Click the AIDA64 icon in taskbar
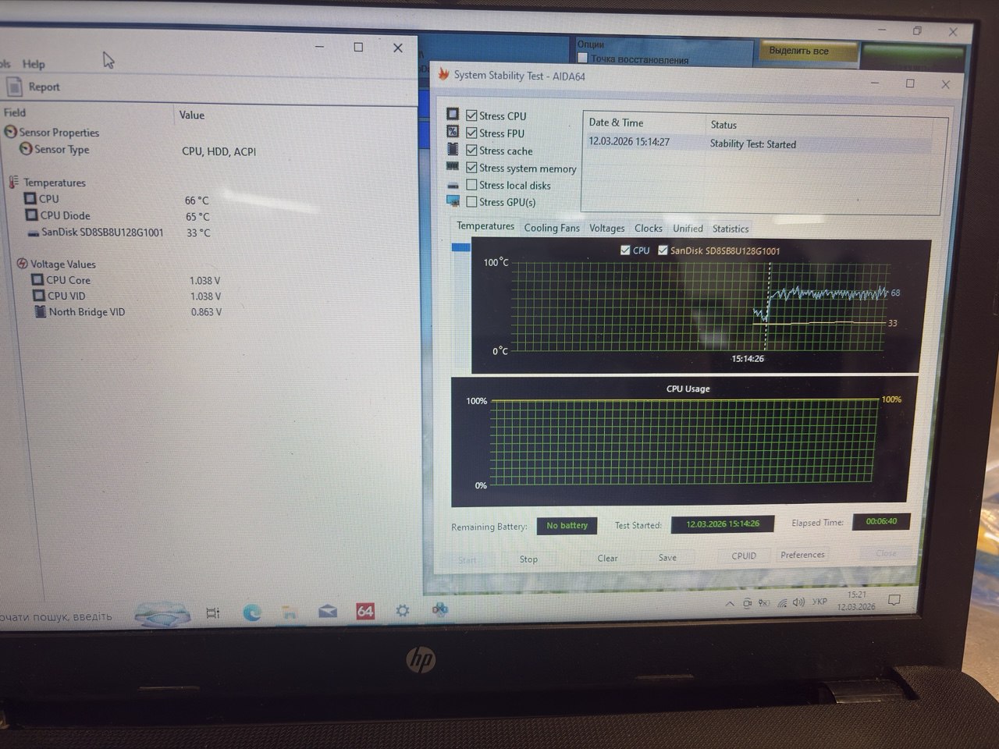Image resolution: width=999 pixels, height=749 pixels. (364, 611)
